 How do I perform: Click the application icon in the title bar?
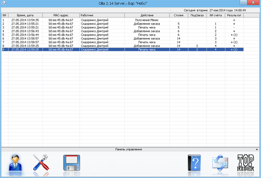click(4, 3)
